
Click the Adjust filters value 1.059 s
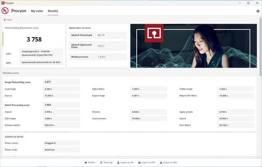[148, 89]
